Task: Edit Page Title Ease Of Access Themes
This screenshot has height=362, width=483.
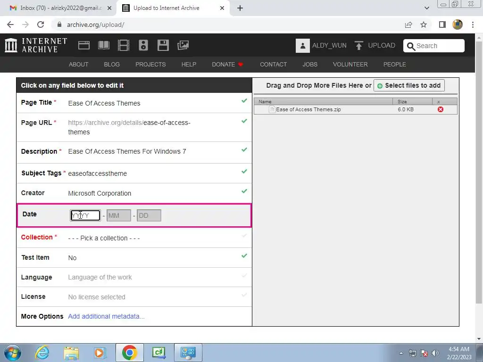Action: tap(134, 103)
